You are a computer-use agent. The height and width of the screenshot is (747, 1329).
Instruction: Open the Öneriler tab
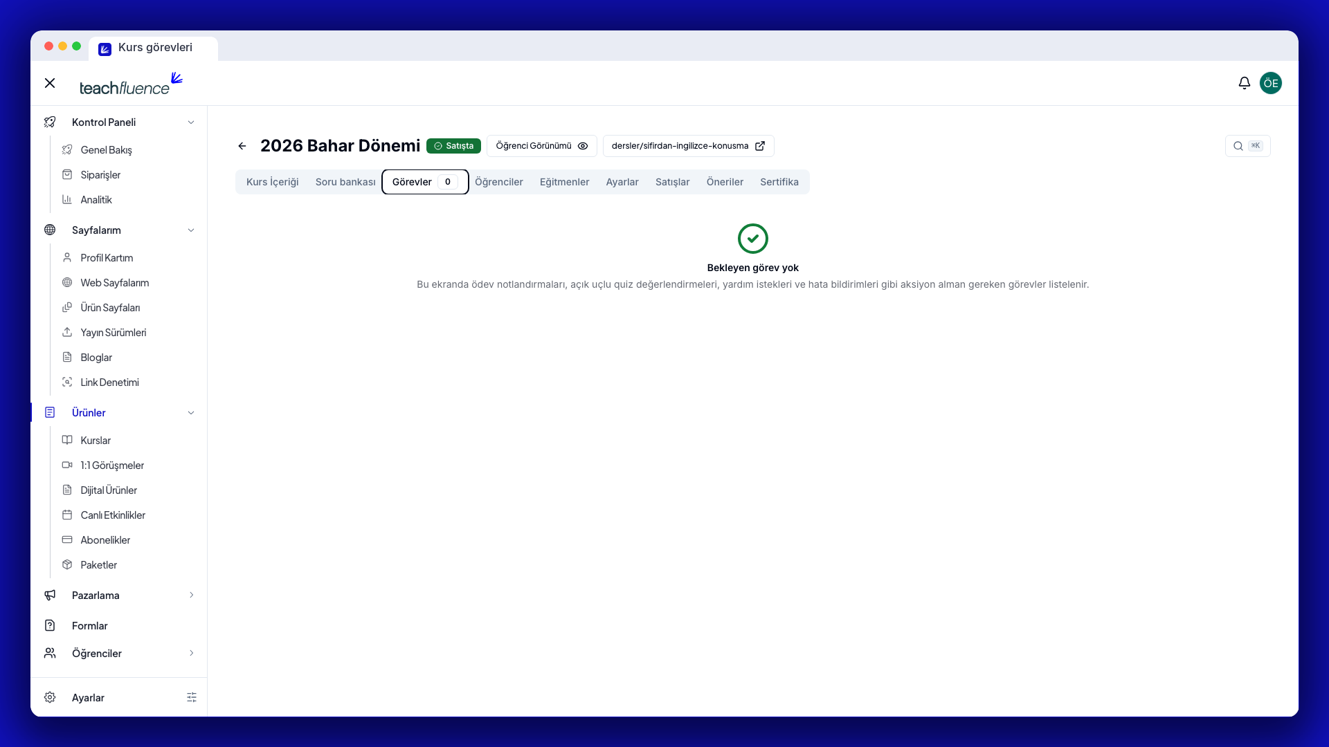pyautogui.click(x=725, y=182)
